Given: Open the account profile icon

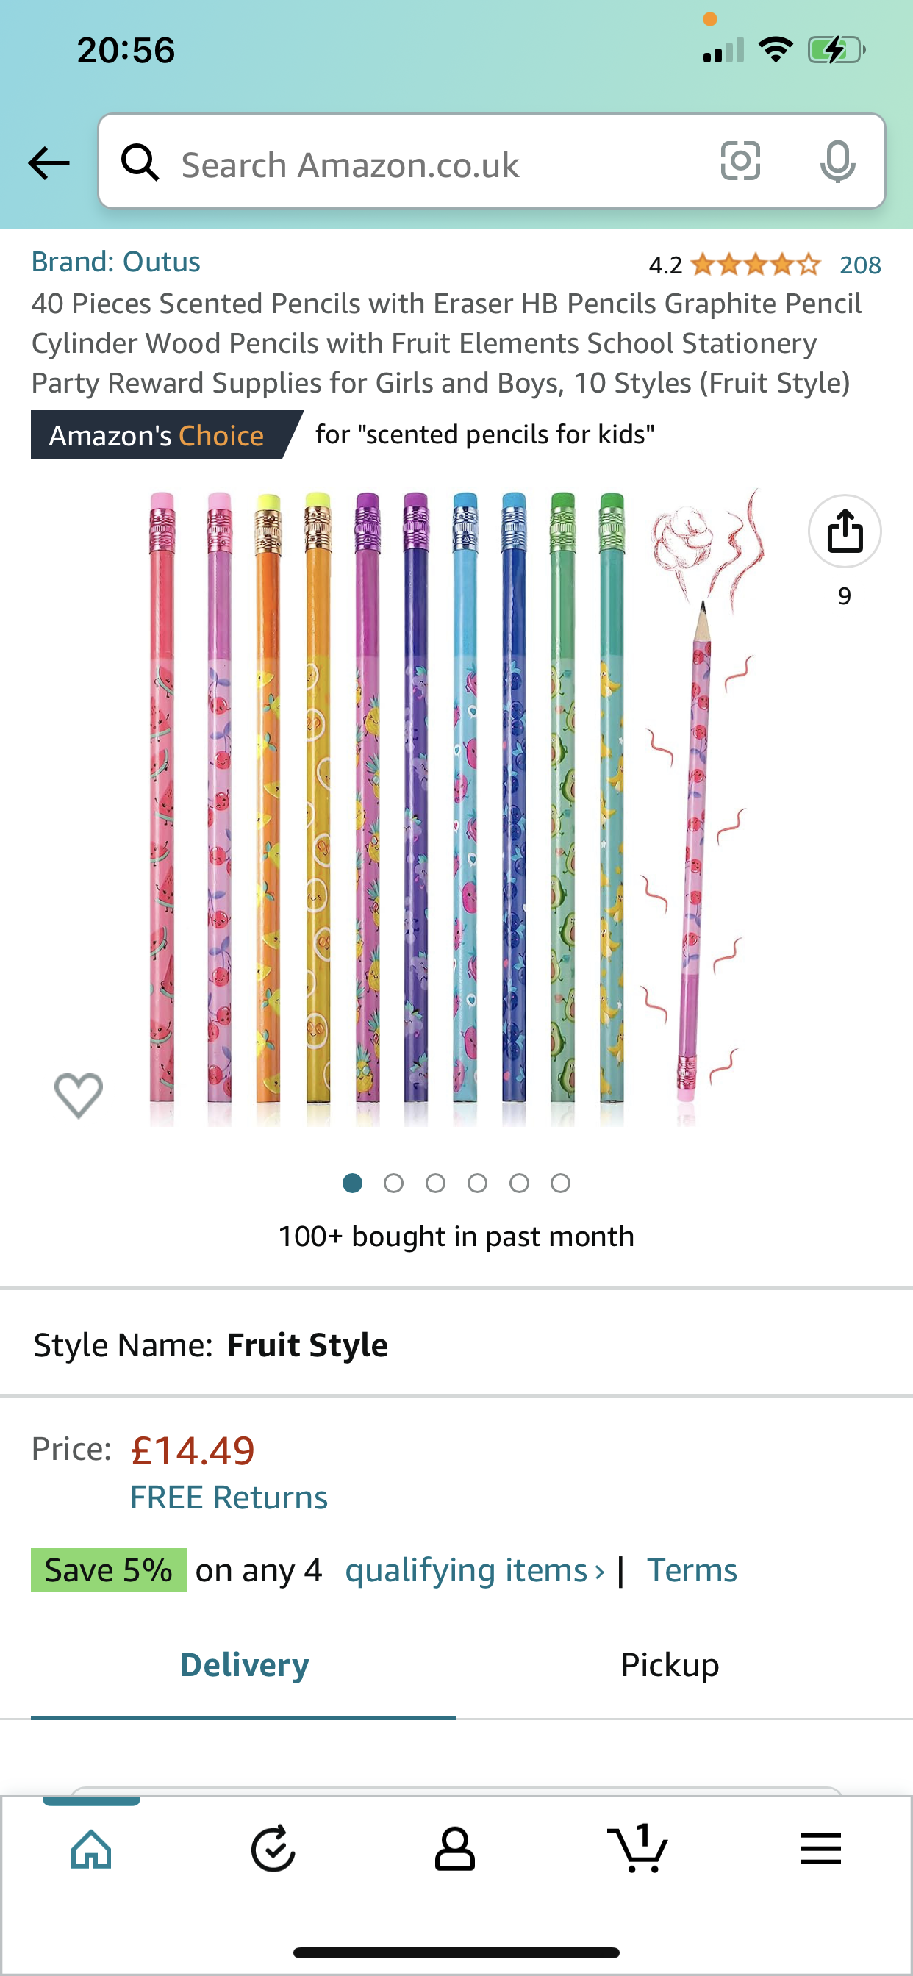Looking at the screenshot, I should tap(455, 1850).
